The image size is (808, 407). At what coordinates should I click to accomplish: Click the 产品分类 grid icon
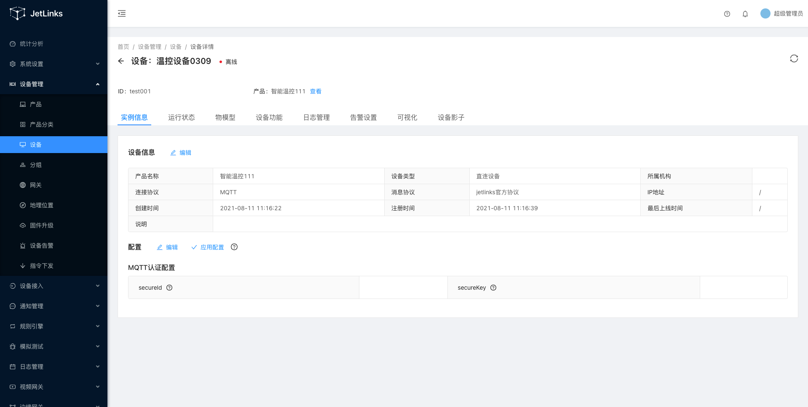[23, 124]
